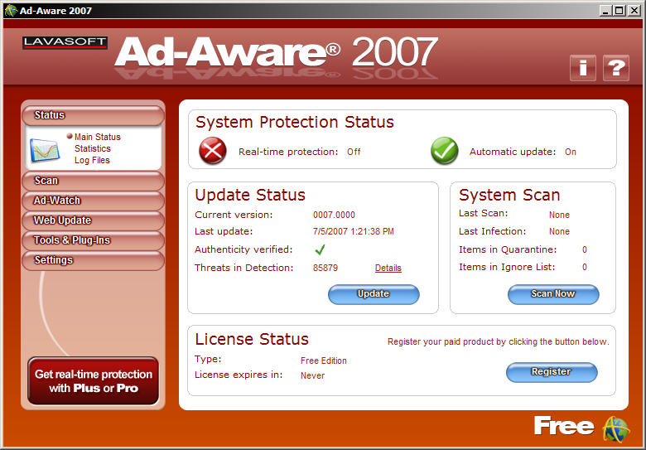Minimize the Ad-Aware window
Viewport: 646px width, 450px height.
coord(605,11)
